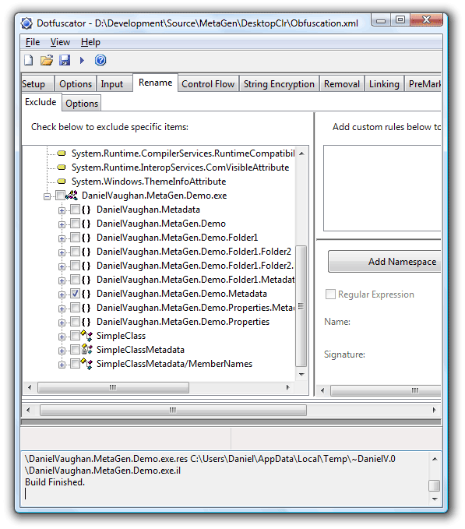This screenshot has height=529, width=465.
Task: Expand the DanielVaughan.Metadata node
Action: coord(62,210)
